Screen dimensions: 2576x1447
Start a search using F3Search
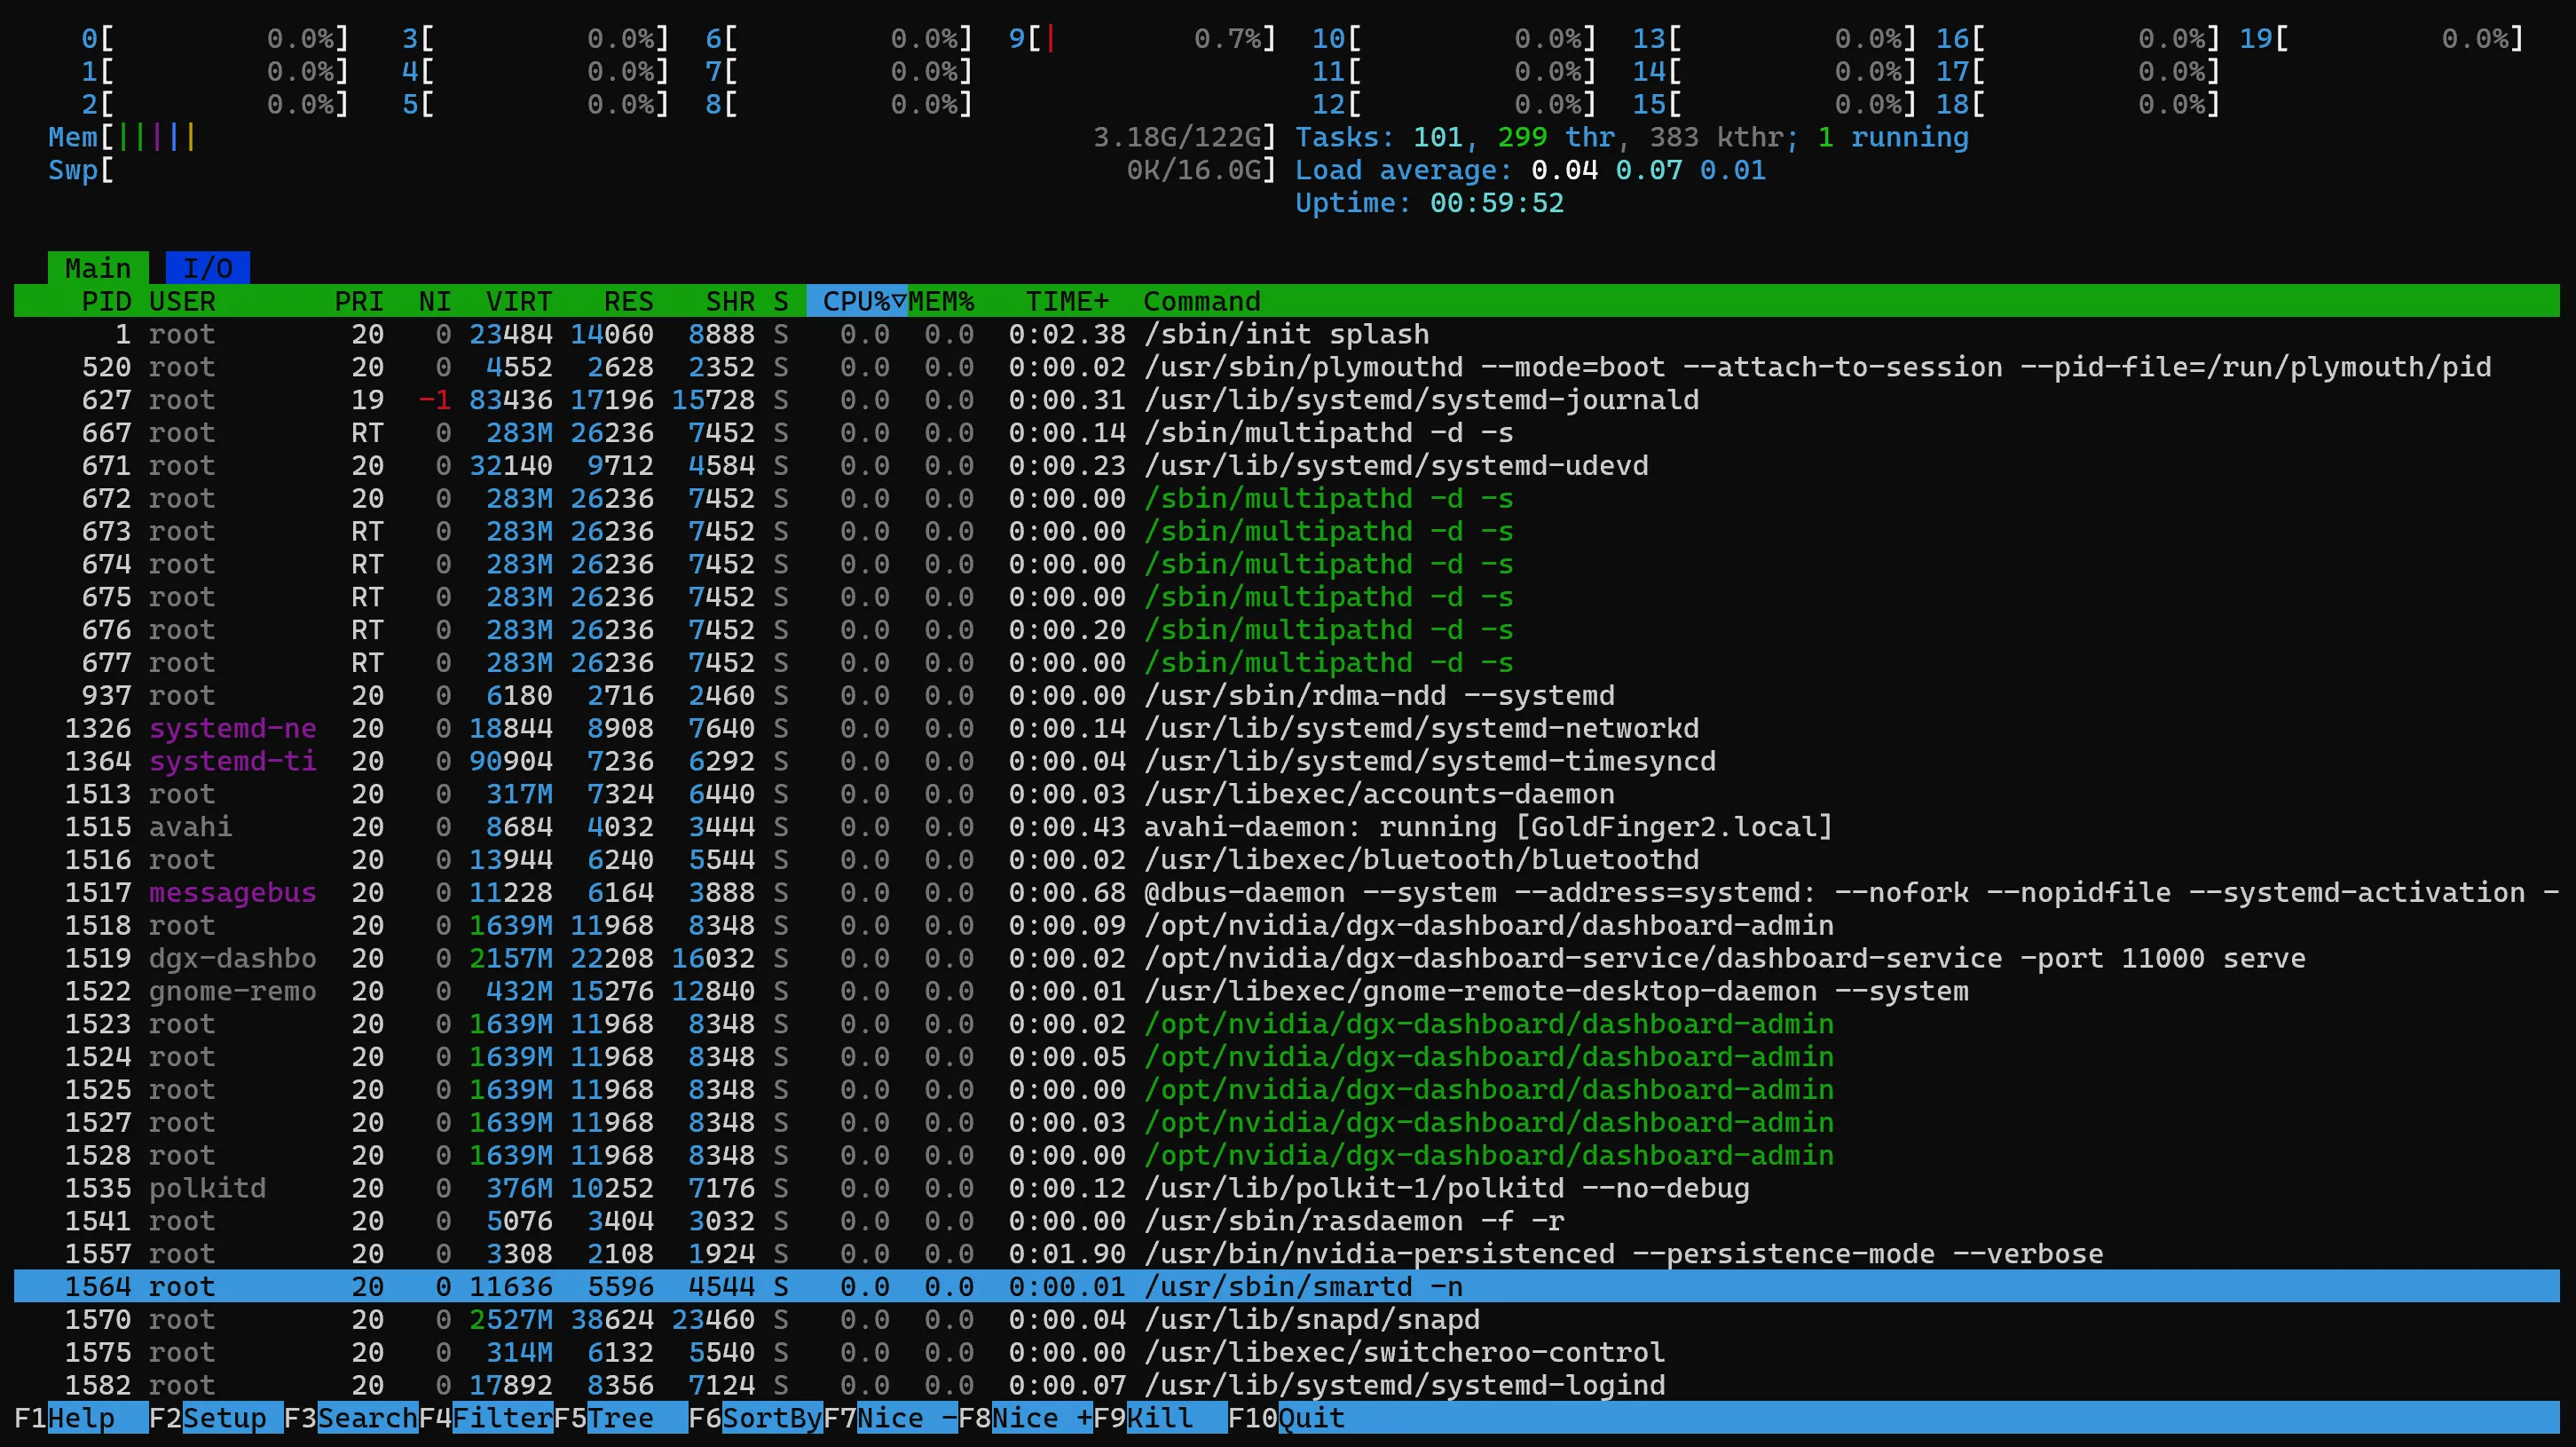tap(350, 1418)
